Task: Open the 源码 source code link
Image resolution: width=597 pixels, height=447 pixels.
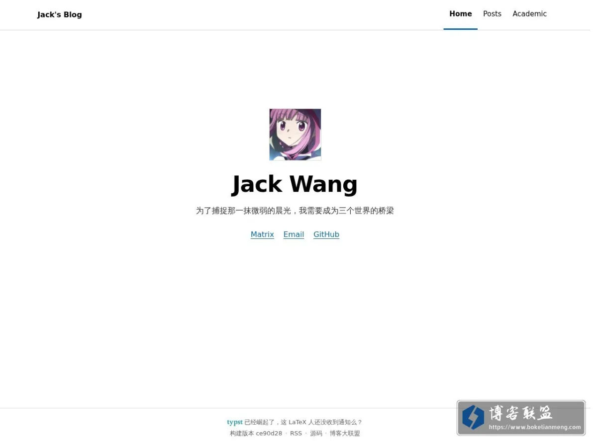Action: point(316,434)
